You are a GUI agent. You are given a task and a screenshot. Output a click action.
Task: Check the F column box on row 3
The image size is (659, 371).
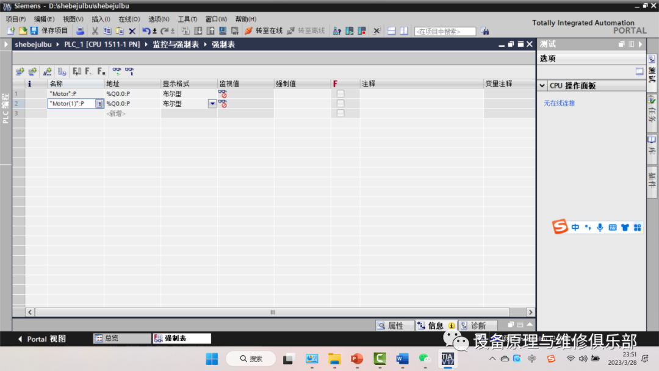pyautogui.click(x=341, y=113)
